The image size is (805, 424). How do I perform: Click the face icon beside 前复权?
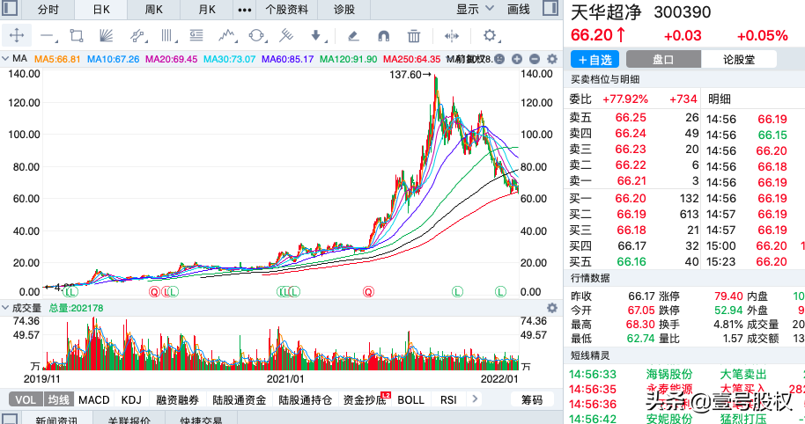(499, 59)
